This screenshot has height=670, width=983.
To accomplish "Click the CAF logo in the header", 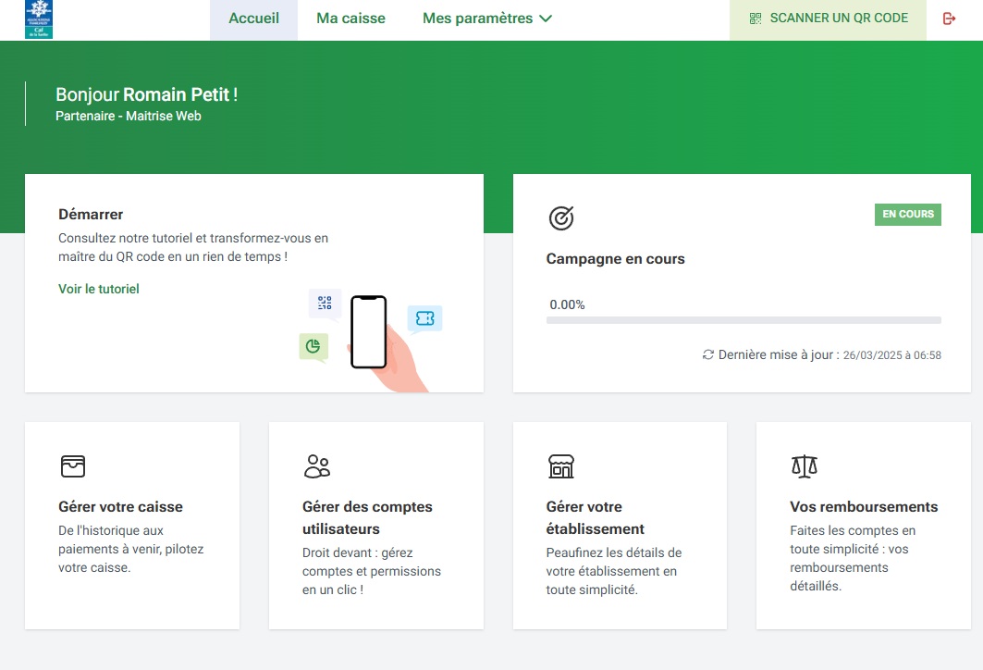I will click(39, 19).
